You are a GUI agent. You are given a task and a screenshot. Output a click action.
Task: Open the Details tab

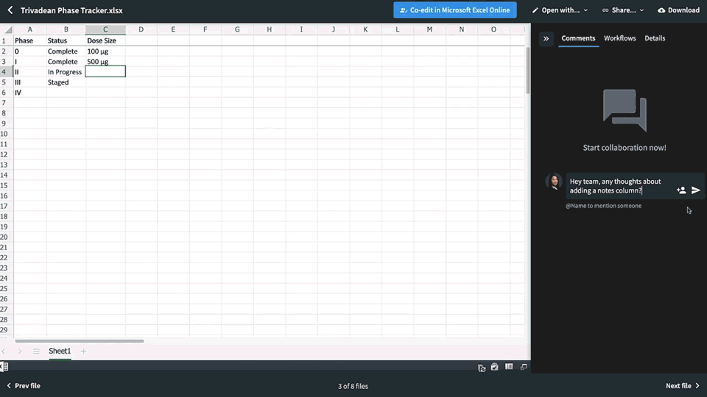pos(655,38)
